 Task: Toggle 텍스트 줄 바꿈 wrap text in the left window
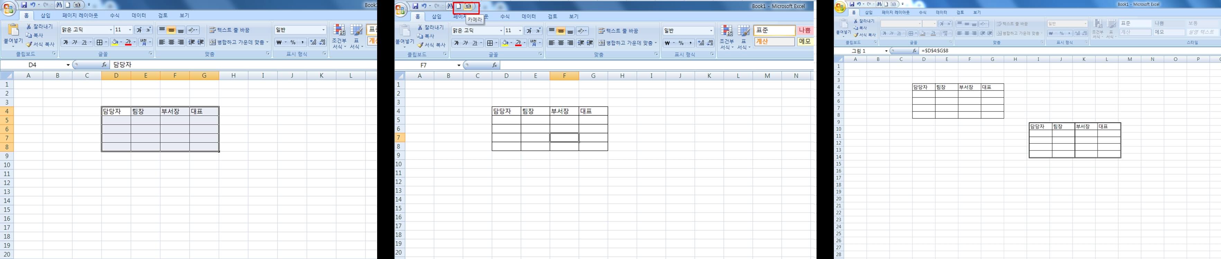pyautogui.click(x=229, y=30)
